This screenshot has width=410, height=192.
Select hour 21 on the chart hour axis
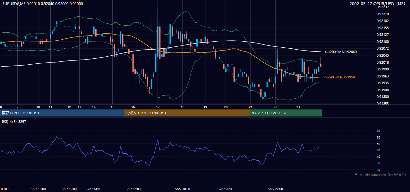point(250,107)
